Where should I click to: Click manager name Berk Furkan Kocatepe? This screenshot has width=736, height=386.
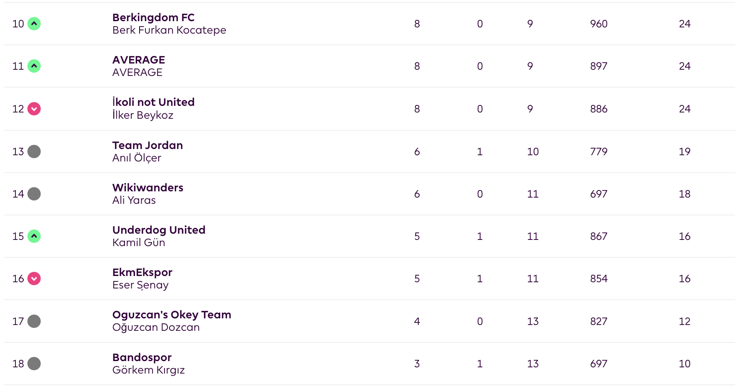(169, 30)
